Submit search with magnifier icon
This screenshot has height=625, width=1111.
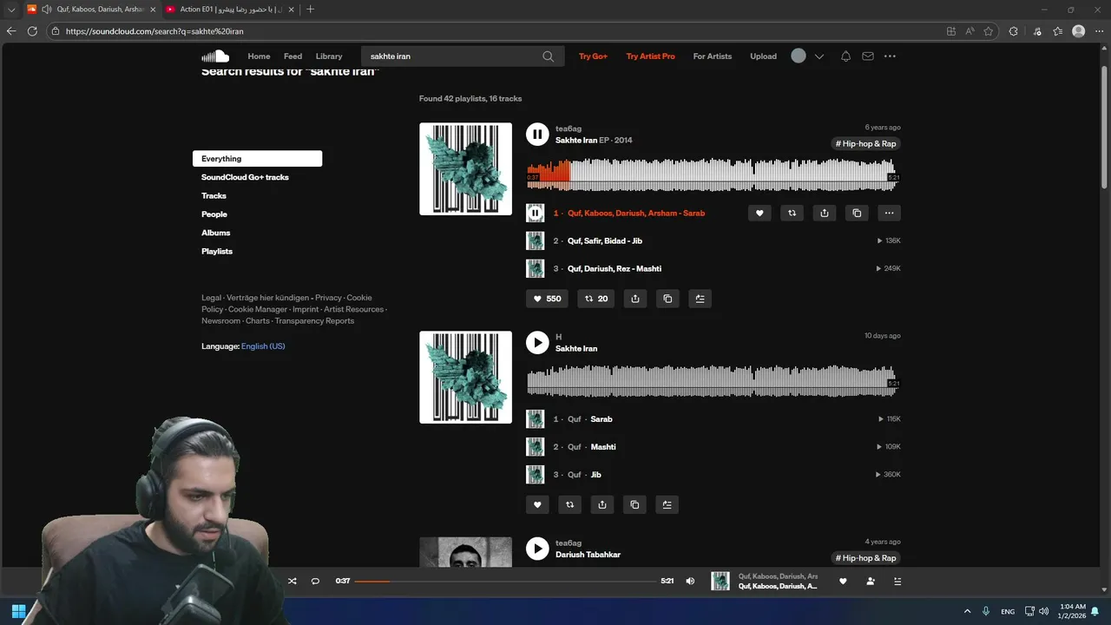549,56
